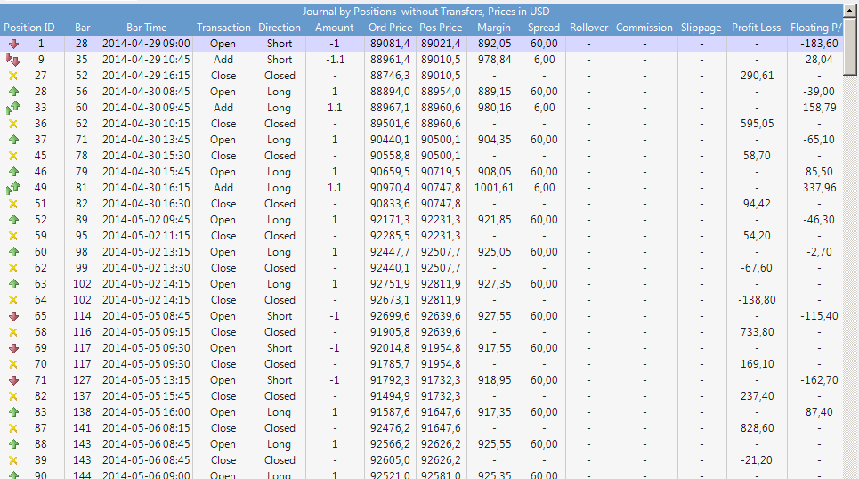Click the double red arrow icon for position 9
The width and height of the screenshot is (859, 479).
pyautogui.click(x=13, y=60)
